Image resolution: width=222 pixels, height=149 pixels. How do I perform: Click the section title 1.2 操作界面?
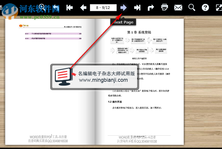(115, 102)
